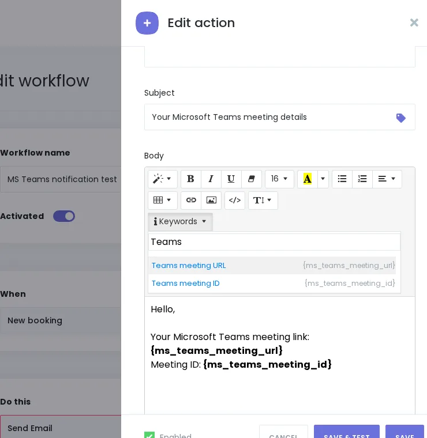Image resolution: width=427 pixels, height=438 pixels.
Task: Click the eraser remove formatting icon
Action: pos(252,179)
